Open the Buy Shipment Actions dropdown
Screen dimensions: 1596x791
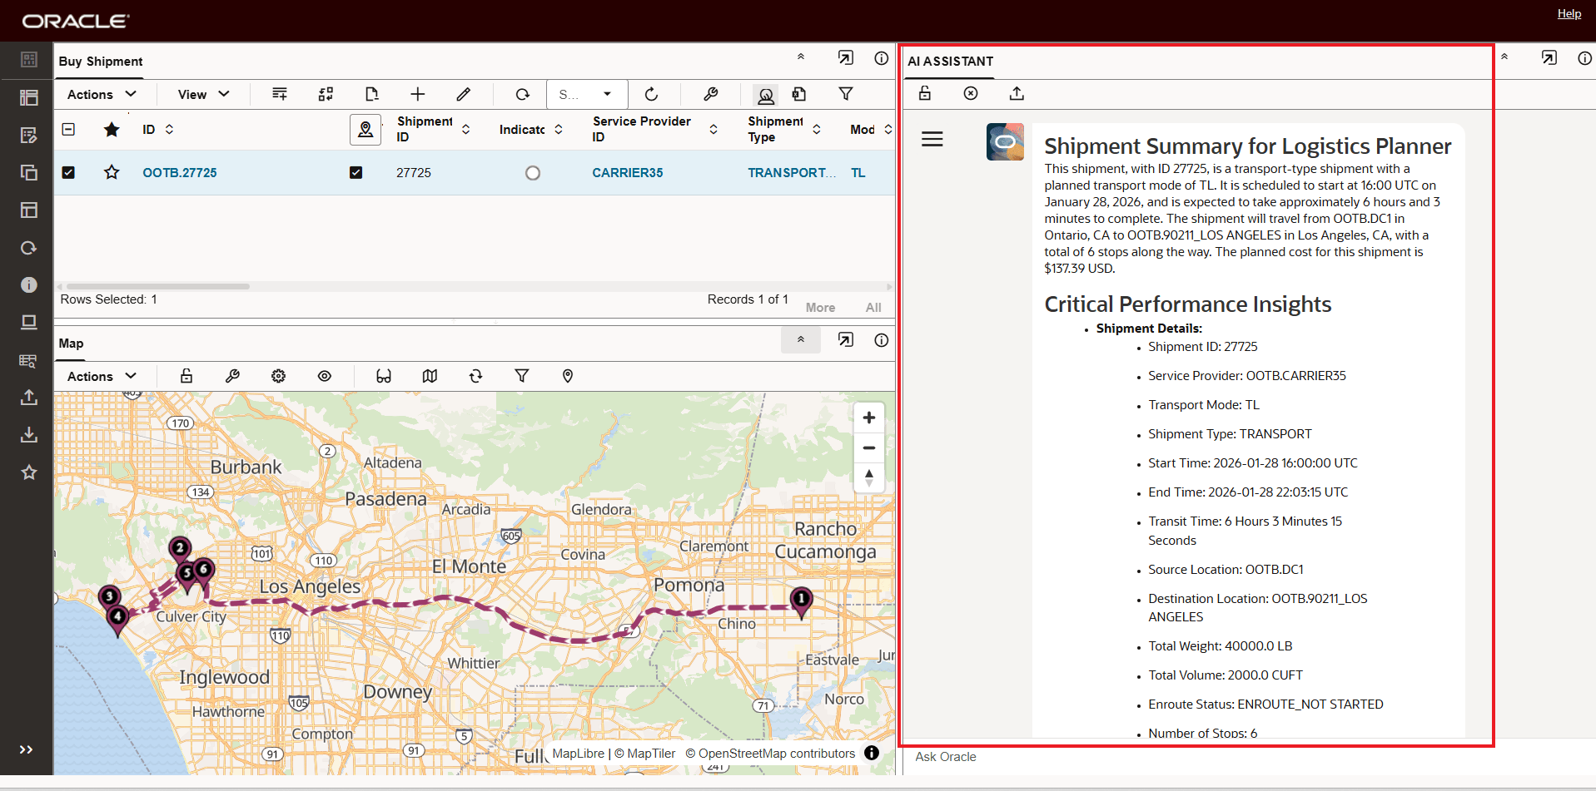102,94
